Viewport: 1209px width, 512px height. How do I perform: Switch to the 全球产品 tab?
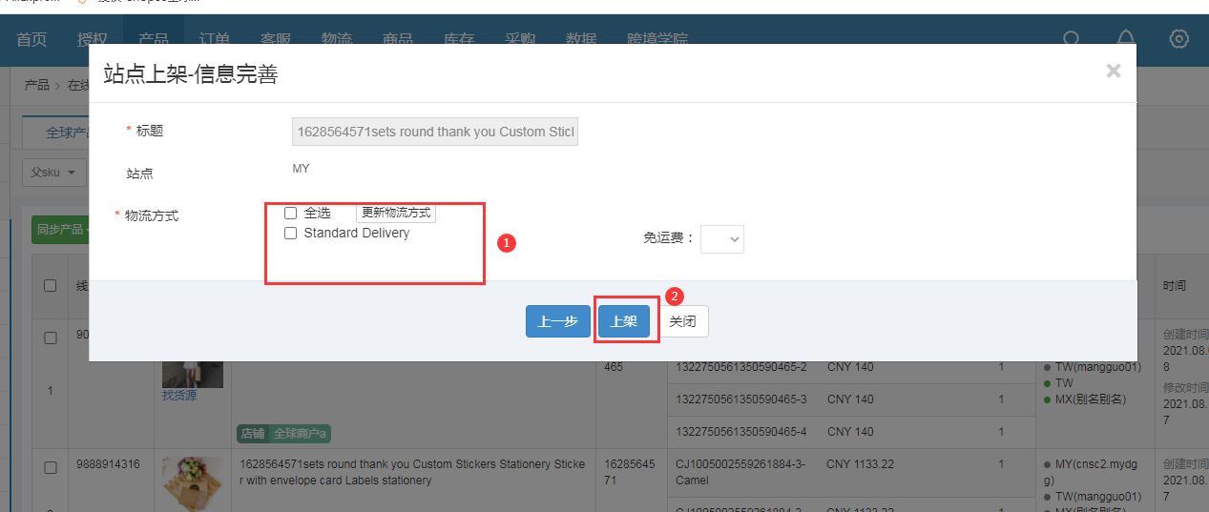pos(69,133)
